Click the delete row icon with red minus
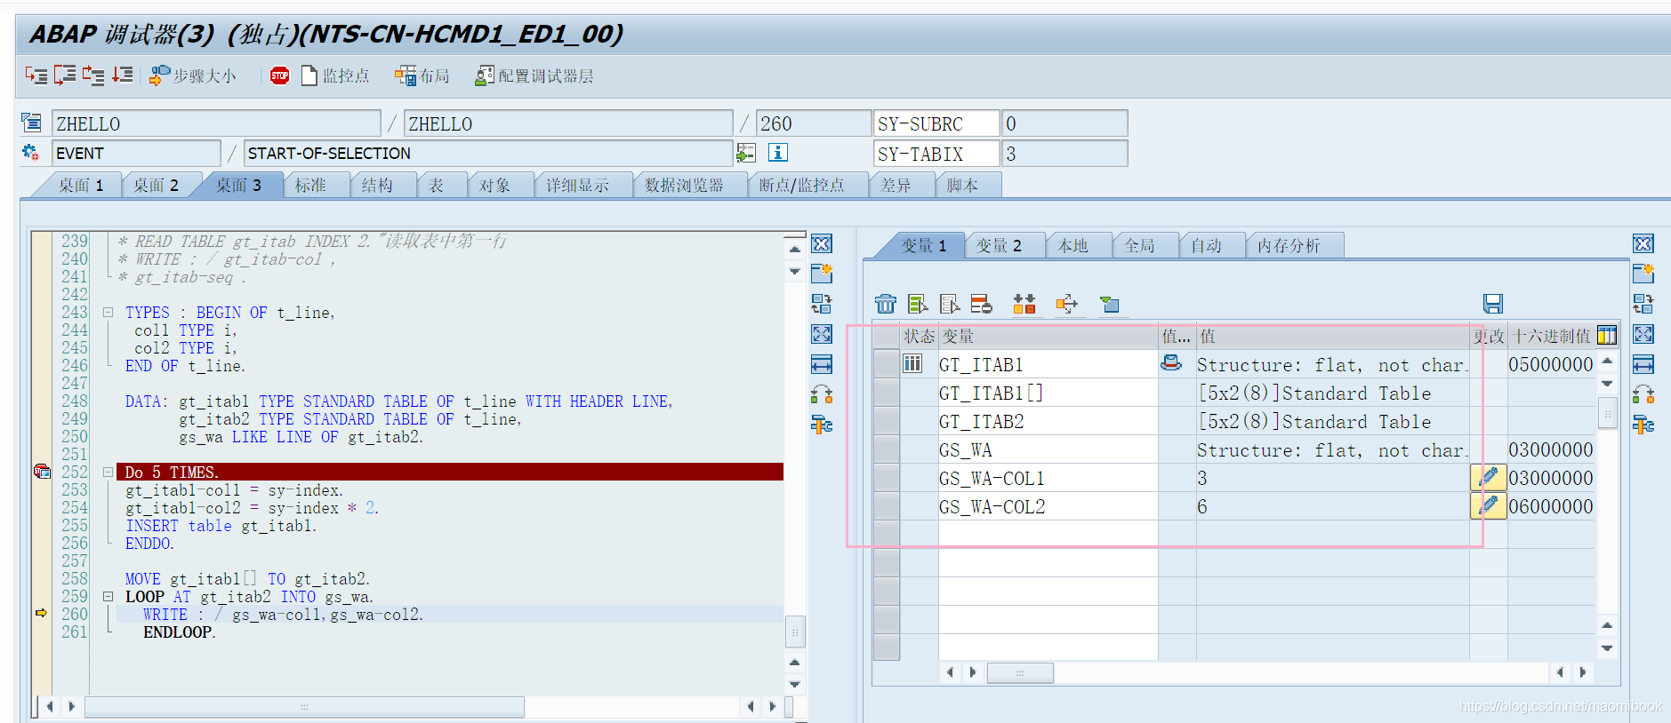This screenshot has width=1671, height=723. [x=982, y=304]
